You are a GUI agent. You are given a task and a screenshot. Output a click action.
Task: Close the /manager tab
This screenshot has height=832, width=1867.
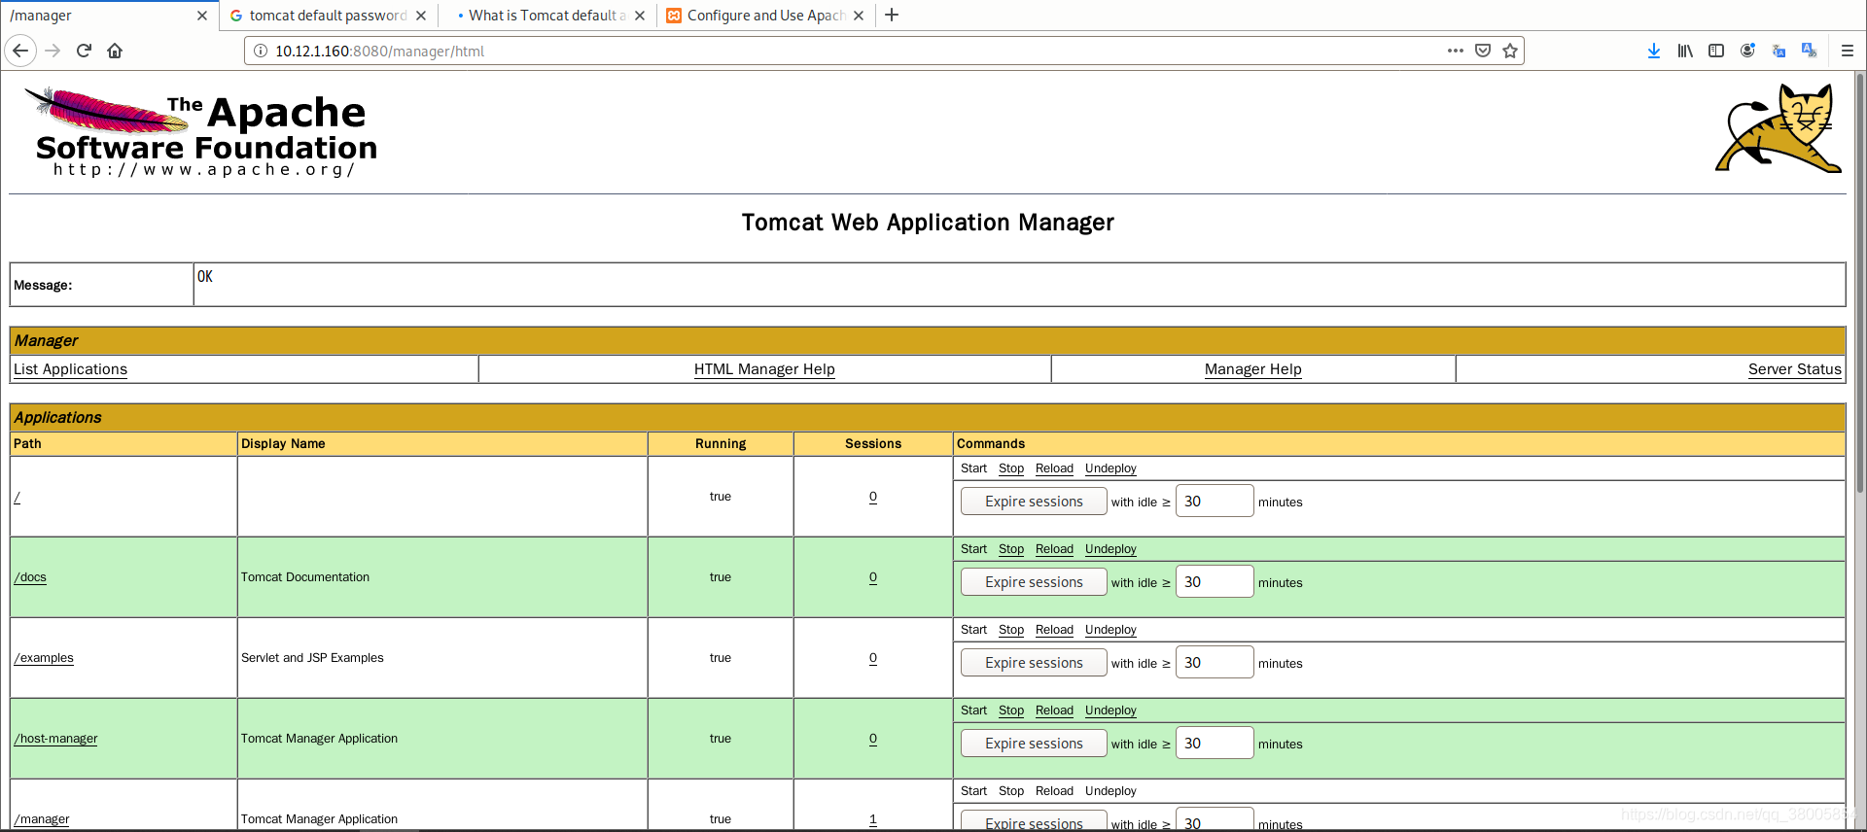(202, 16)
